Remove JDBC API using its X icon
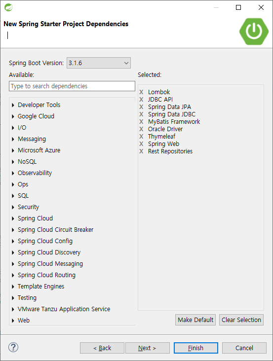The image size is (273, 361). 141,100
